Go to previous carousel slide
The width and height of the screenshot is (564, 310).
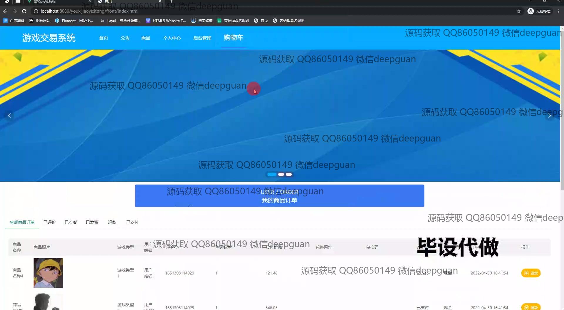point(9,116)
